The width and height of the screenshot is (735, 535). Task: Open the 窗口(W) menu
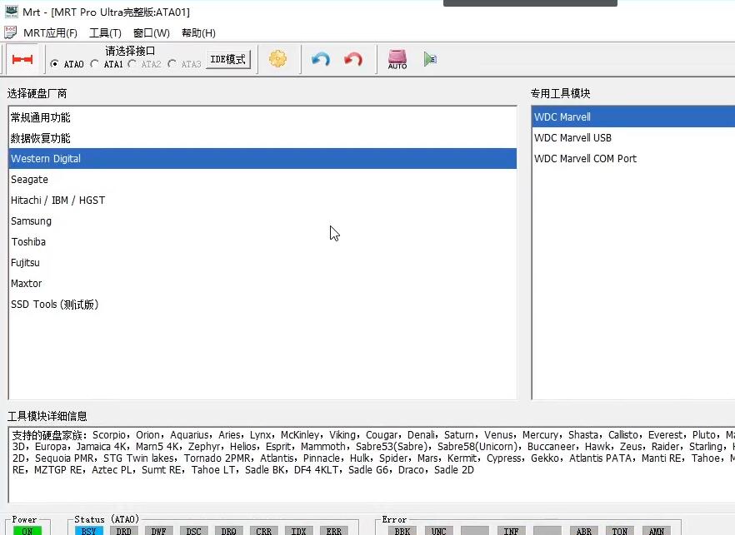coord(151,32)
